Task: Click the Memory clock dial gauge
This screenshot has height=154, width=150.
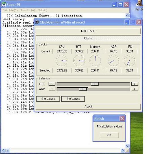Action: 95,61
